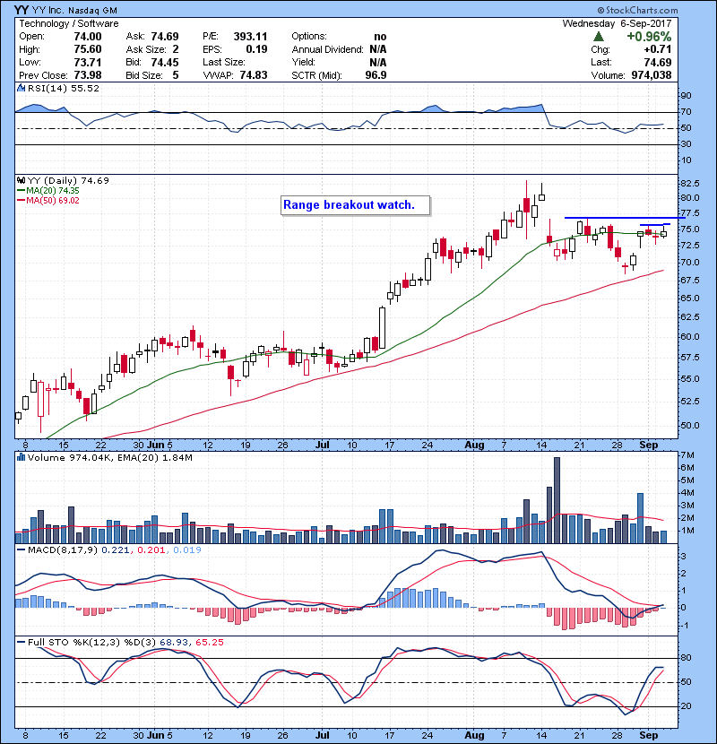Screen dimensions: 717x744
Task: Click the green up triangle next to +0.96%
Action: click(599, 37)
